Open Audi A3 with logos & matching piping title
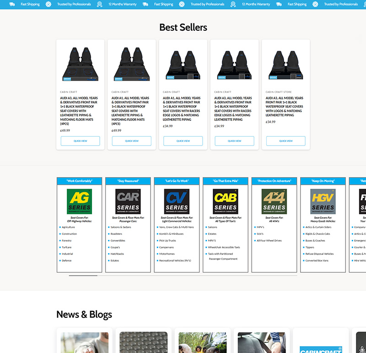The height and width of the screenshot is (353, 366). (x=284, y=107)
